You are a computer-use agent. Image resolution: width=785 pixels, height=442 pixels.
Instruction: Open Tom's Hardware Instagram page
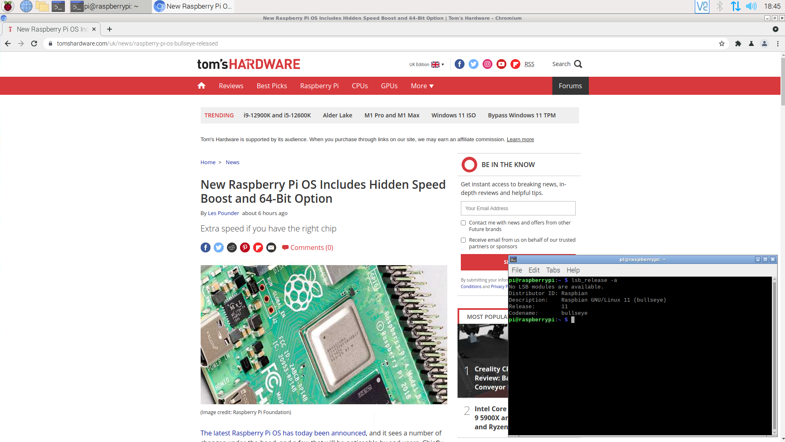coord(487,64)
